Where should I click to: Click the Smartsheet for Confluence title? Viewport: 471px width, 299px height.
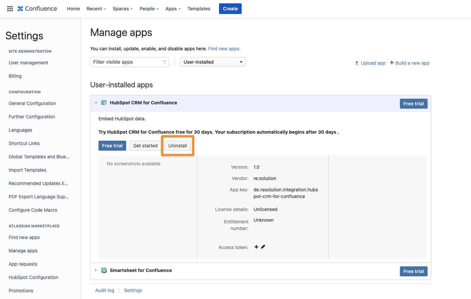[141, 270]
